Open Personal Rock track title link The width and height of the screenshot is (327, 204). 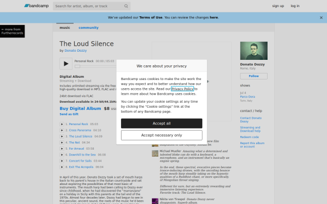pos(78,124)
